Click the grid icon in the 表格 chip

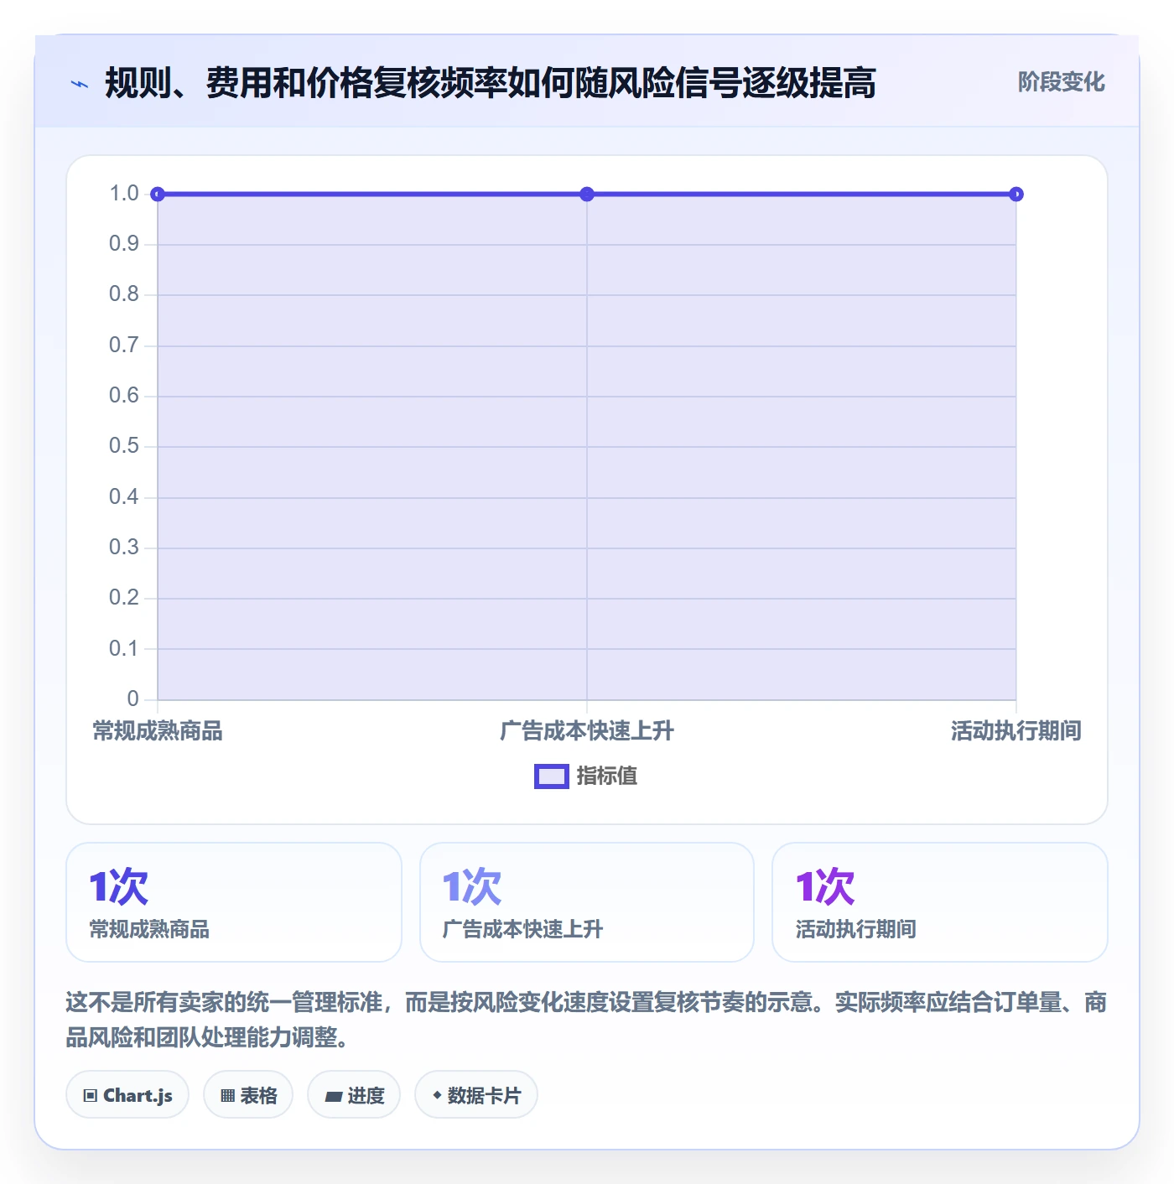(227, 1096)
